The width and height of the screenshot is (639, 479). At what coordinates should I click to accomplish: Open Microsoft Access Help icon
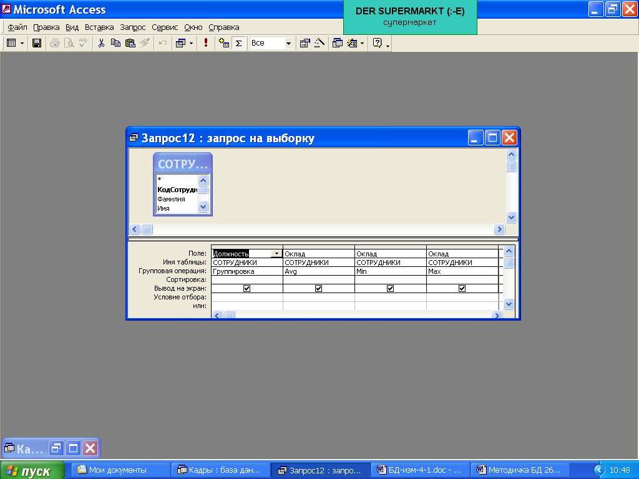[378, 43]
